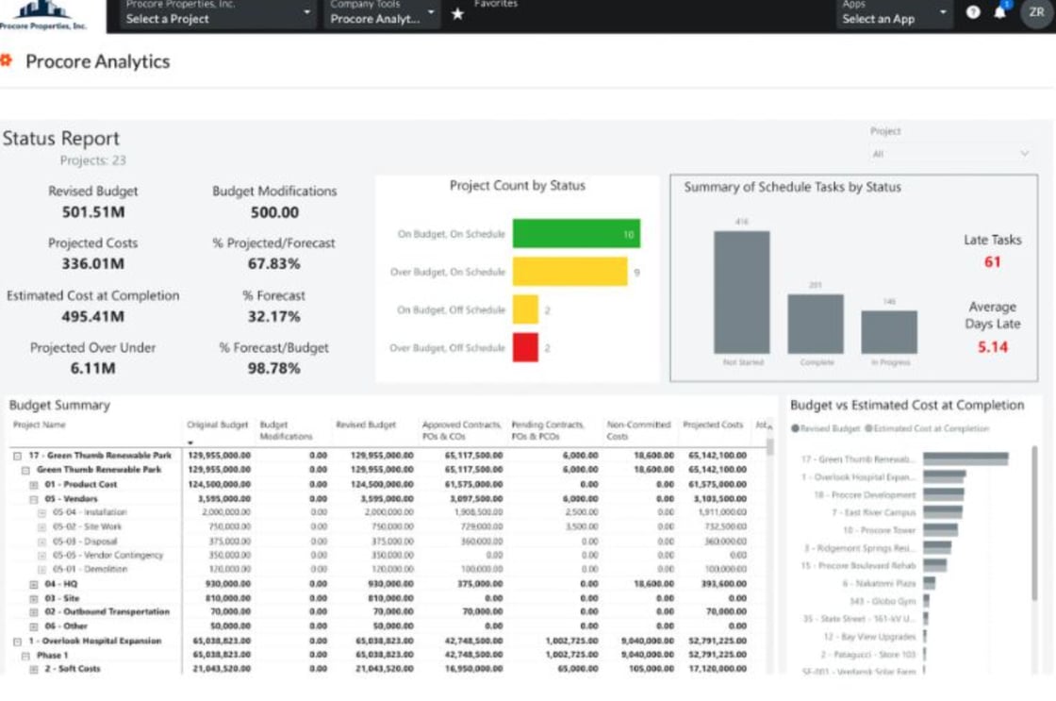Image resolution: width=1056 pixels, height=701 pixels.
Task: Click the Projects: 23 count text
Action: click(93, 160)
